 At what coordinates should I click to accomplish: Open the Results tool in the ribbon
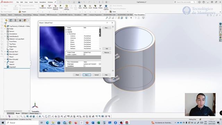[85, 7]
